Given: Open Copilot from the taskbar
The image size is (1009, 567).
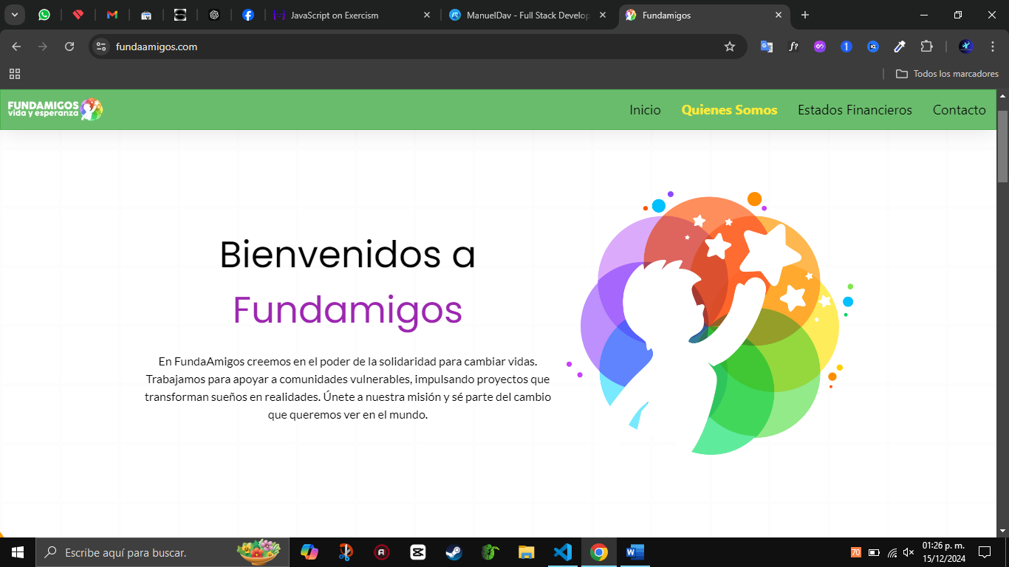Looking at the screenshot, I should tap(309, 552).
